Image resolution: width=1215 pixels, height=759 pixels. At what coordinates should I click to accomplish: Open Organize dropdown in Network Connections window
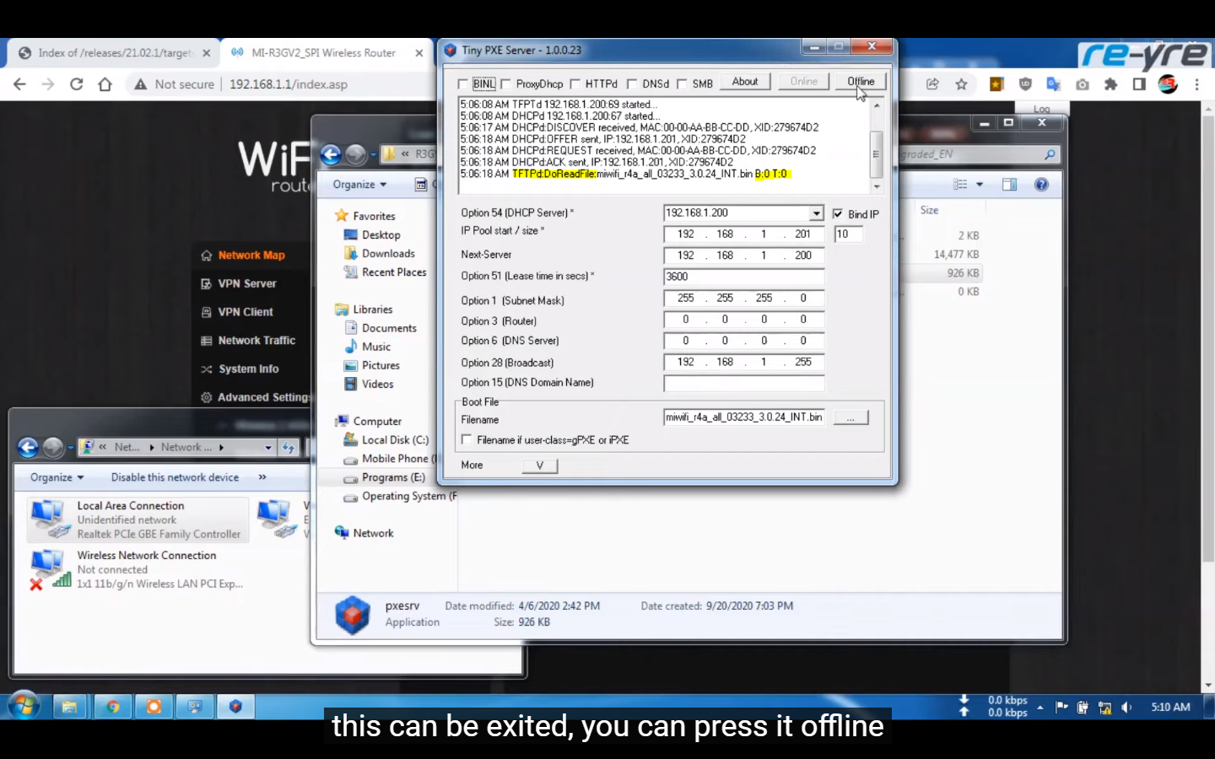57,477
